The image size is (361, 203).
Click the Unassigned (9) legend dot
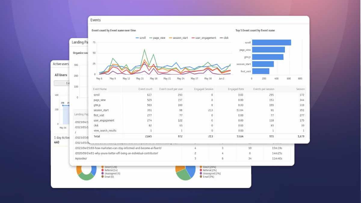point(103,173)
